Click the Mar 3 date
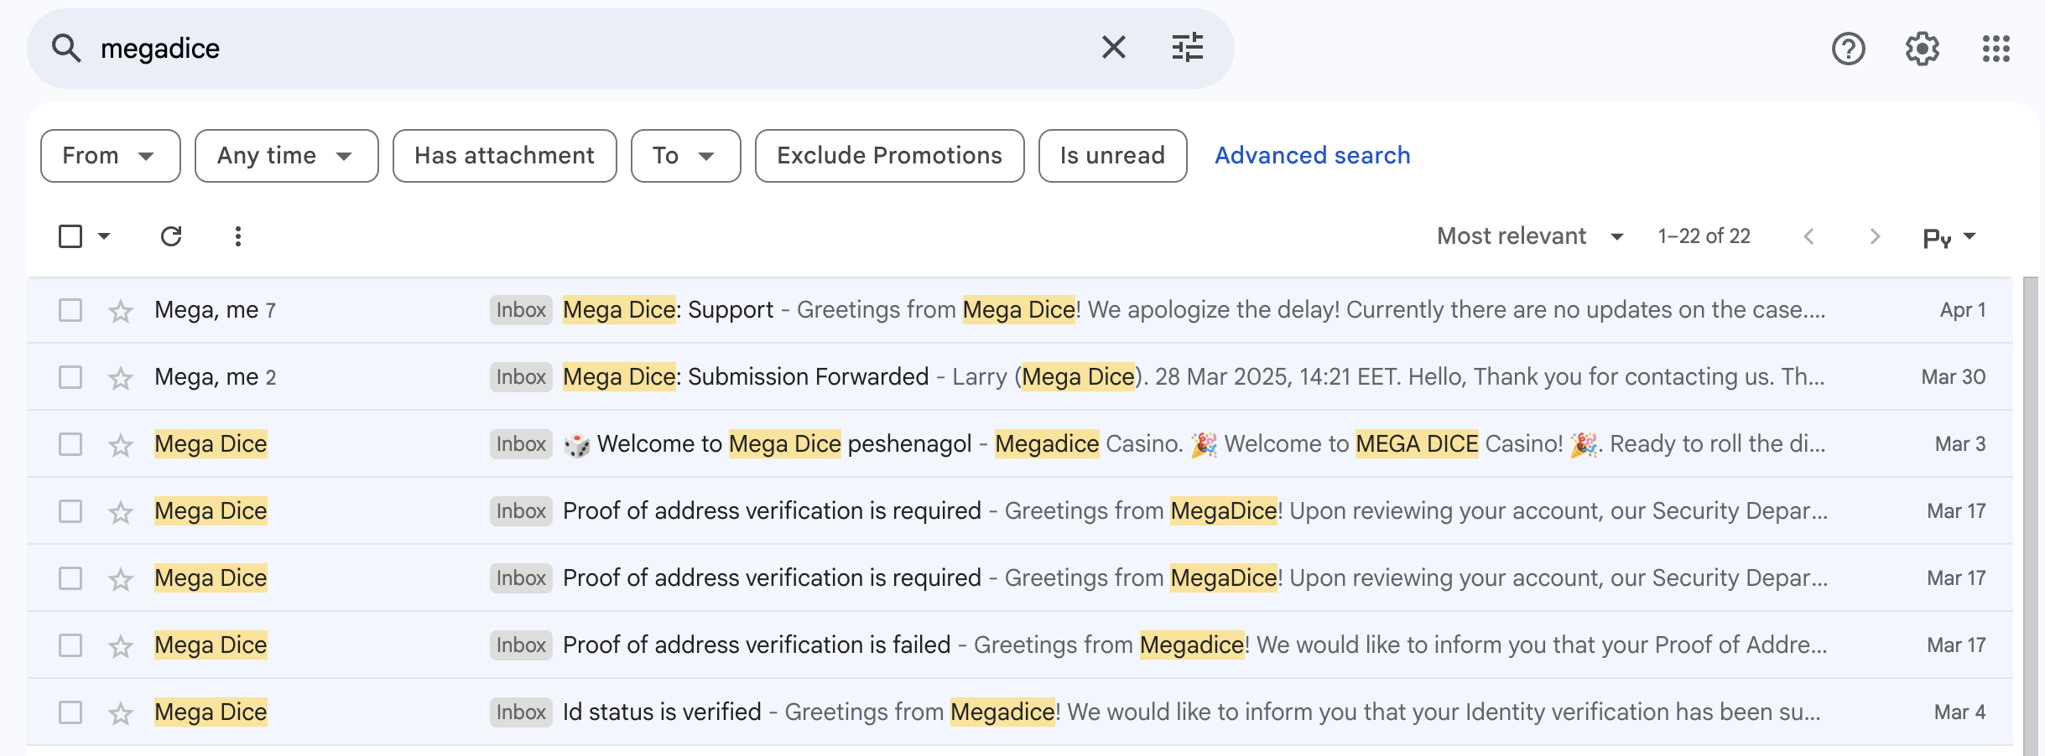The width and height of the screenshot is (2045, 756). tap(1960, 444)
